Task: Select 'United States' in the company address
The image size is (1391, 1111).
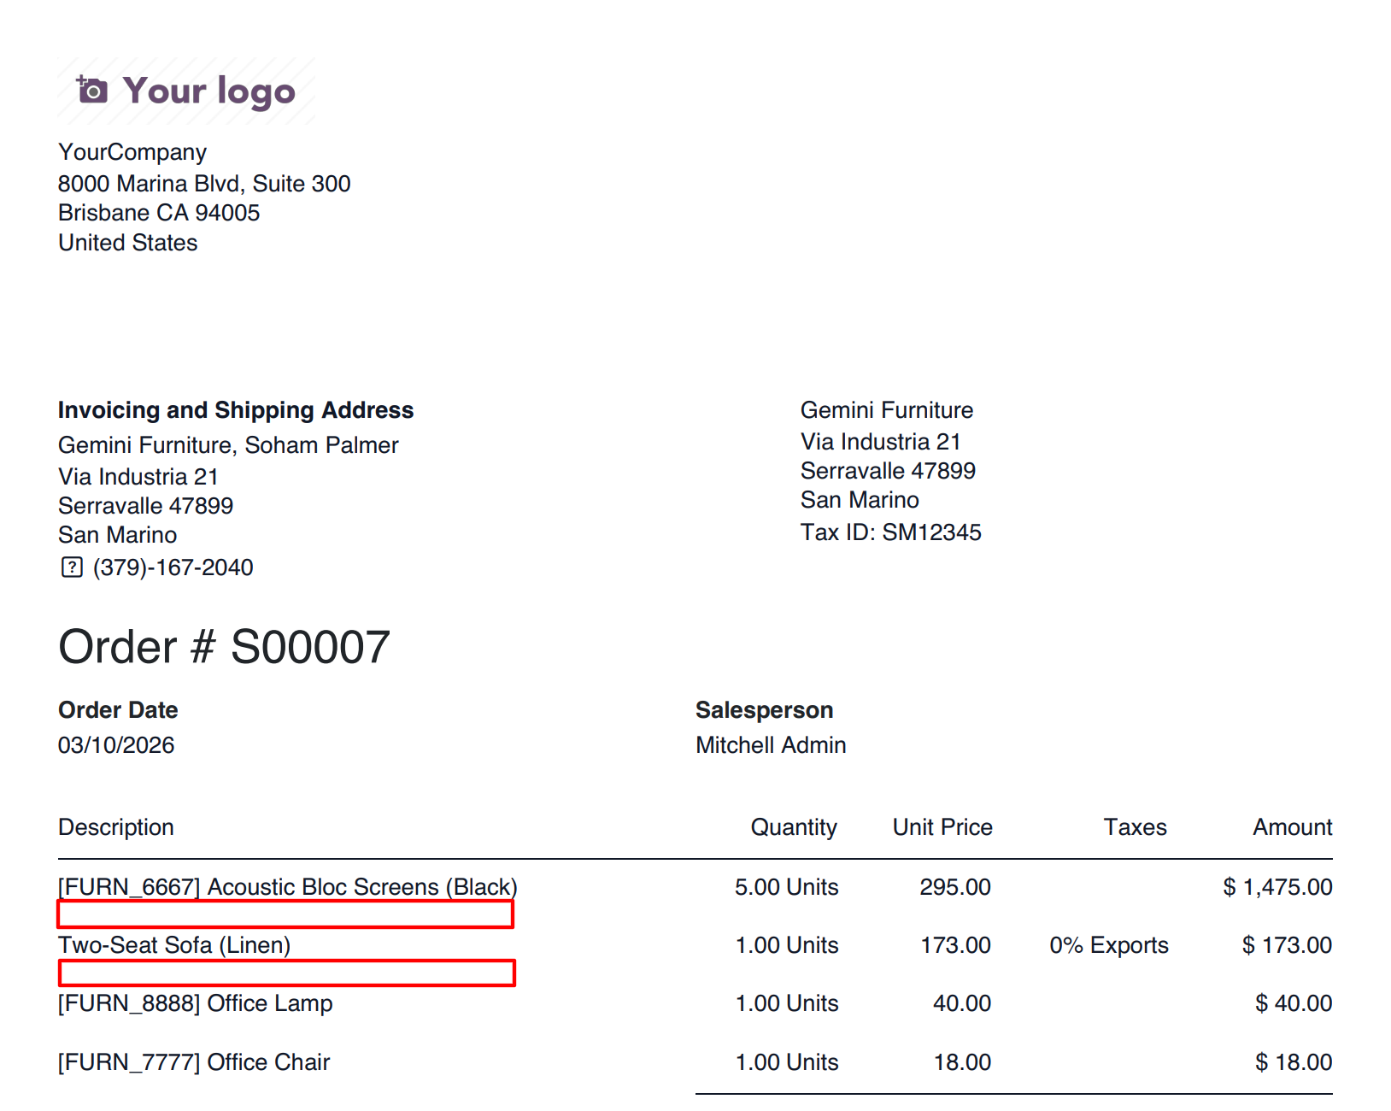Action: [128, 243]
